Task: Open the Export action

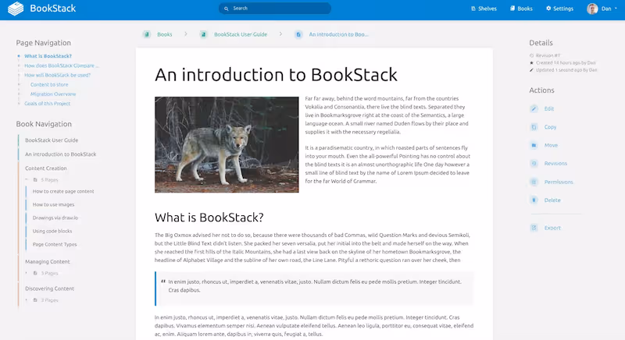Action: (x=552, y=228)
